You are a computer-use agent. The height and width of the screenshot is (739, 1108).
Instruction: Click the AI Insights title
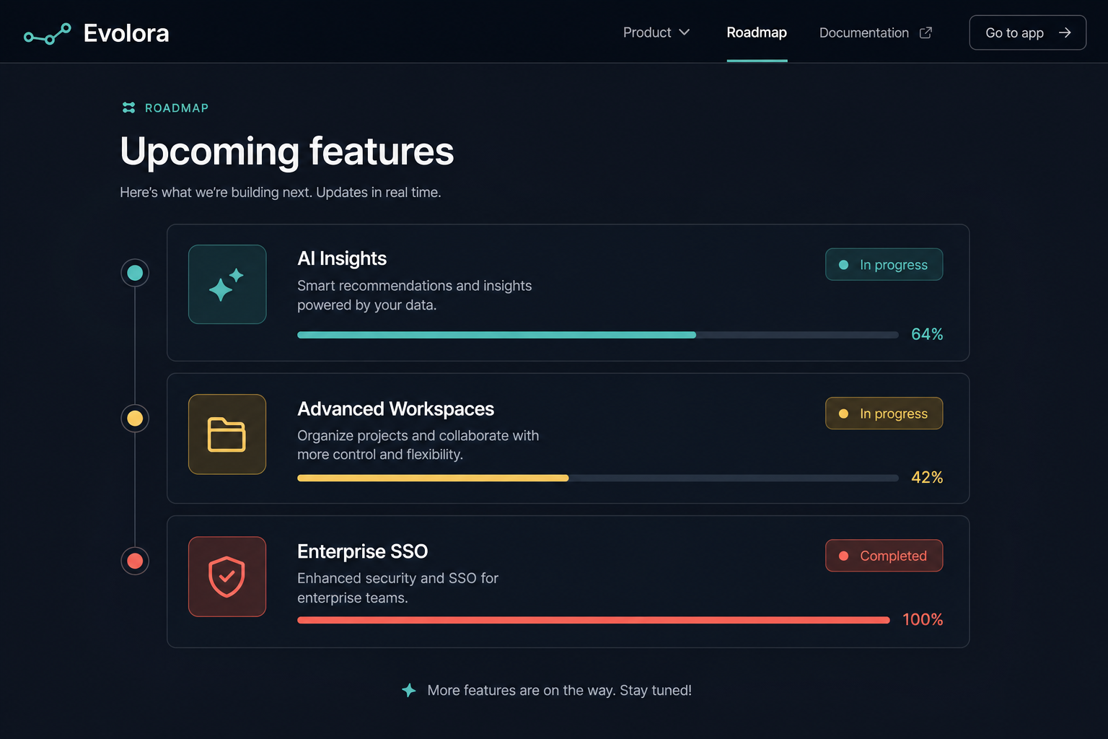tap(342, 258)
